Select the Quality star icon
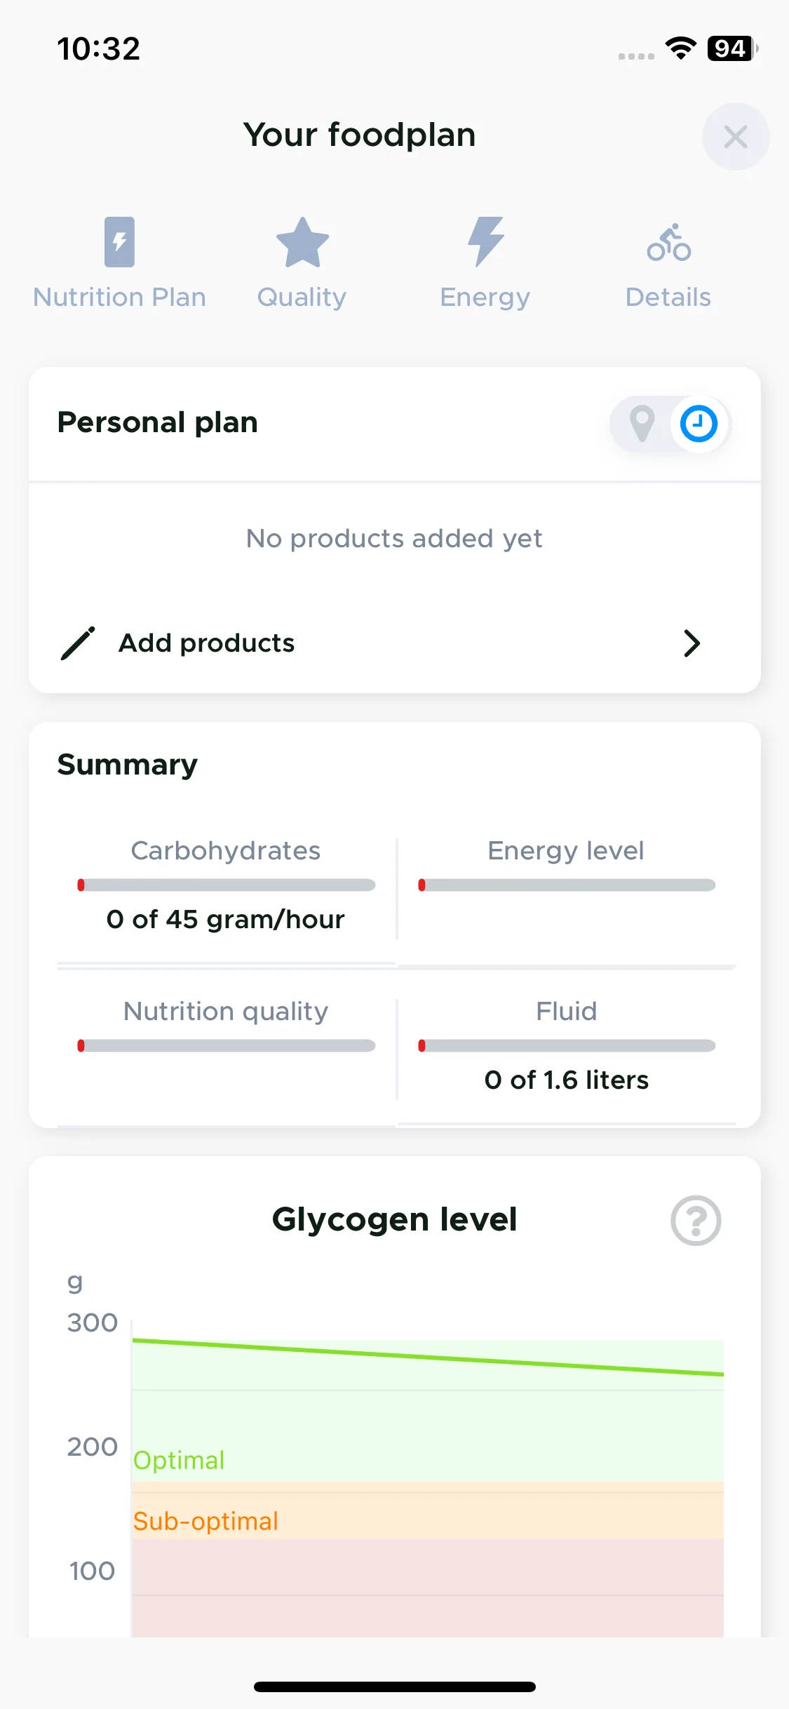The image size is (789, 1709). point(302,242)
